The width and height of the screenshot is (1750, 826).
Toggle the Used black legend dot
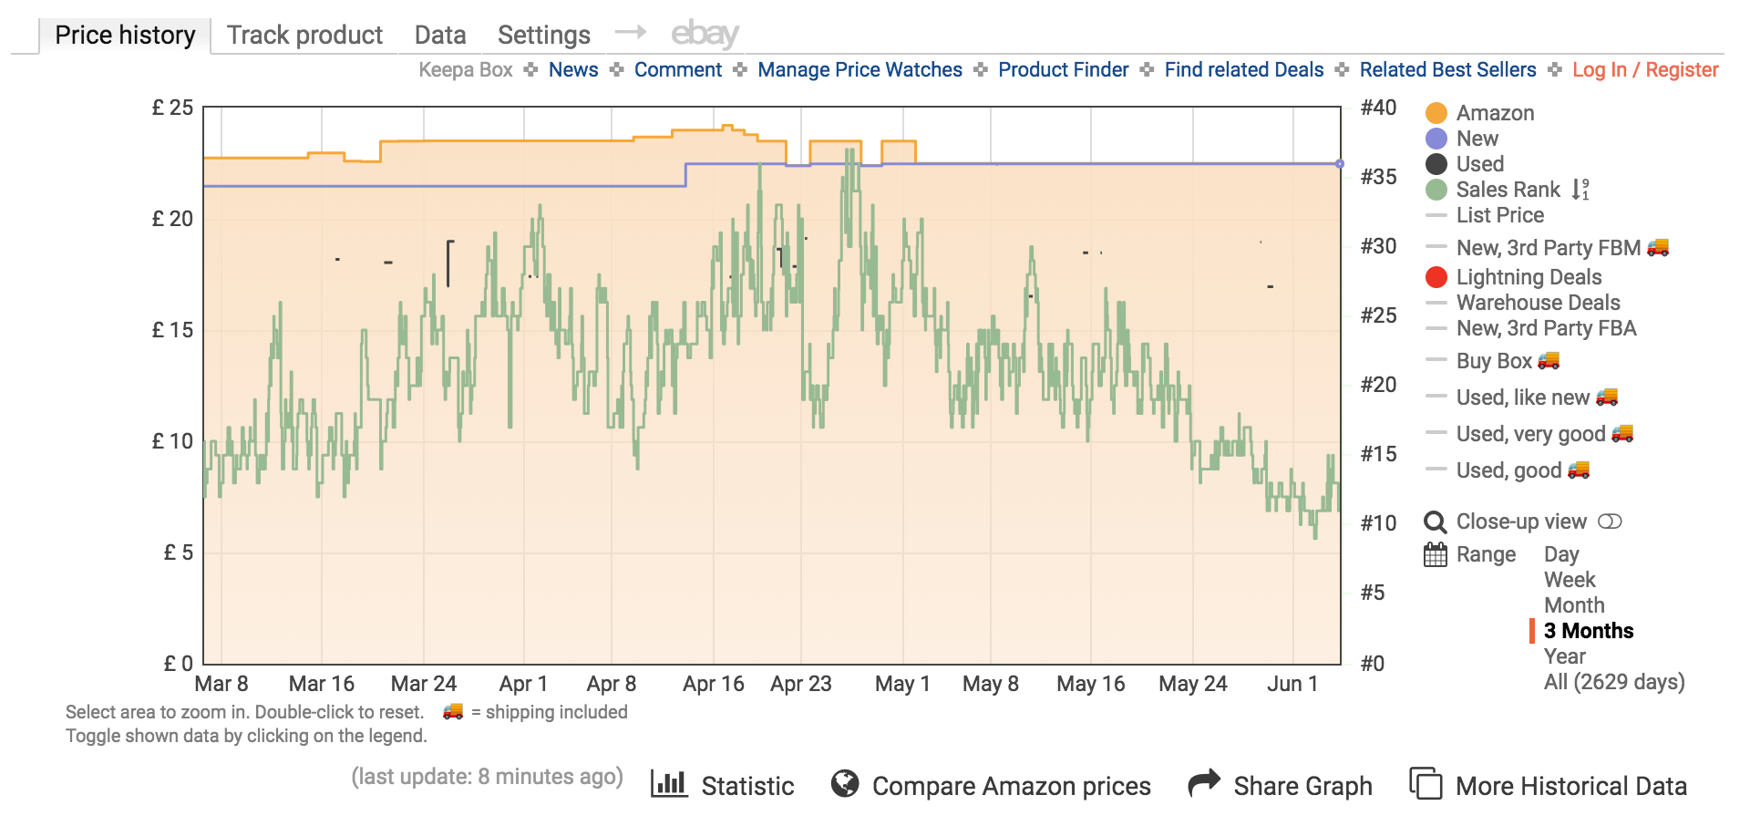coord(1436,164)
